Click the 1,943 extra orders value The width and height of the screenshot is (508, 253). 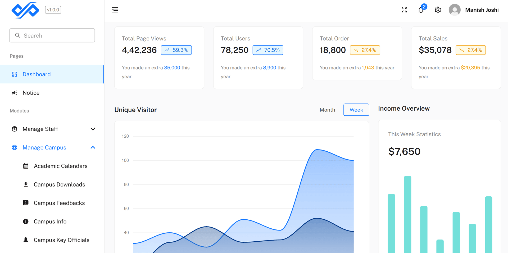click(368, 68)
